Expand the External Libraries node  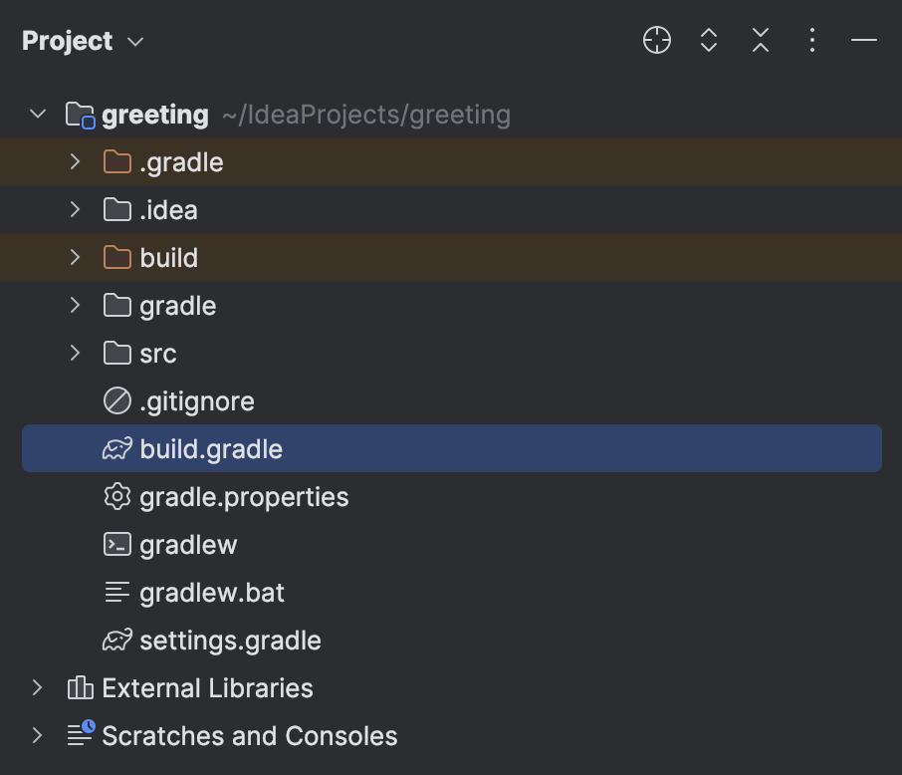click(38, 687)
